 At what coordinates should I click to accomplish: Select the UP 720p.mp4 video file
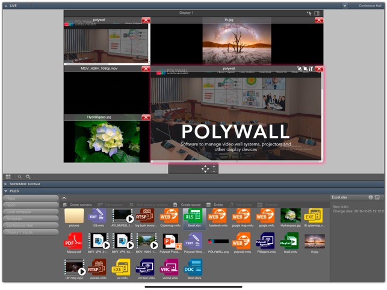75,267
